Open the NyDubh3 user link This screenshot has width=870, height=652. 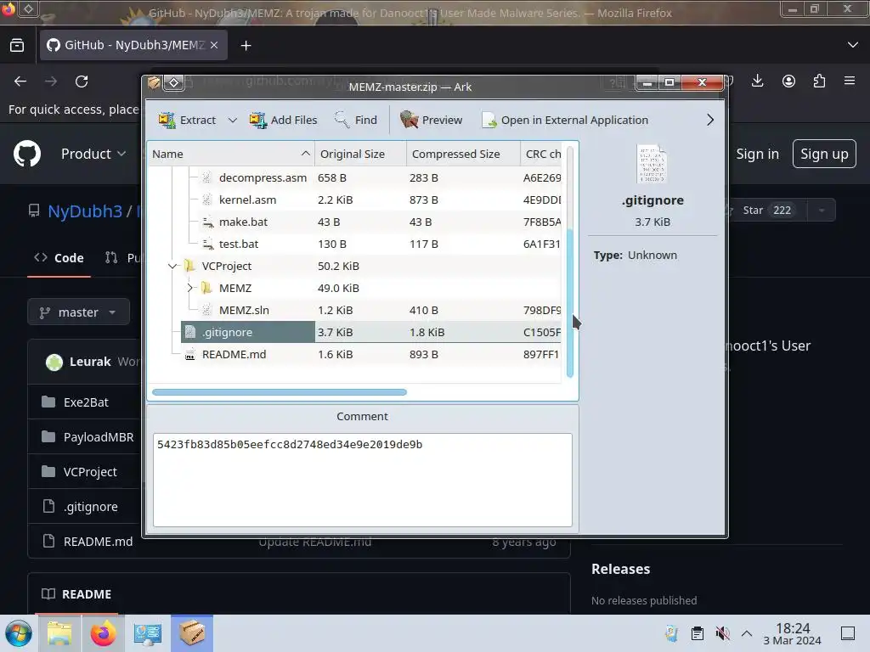(85, 211)
